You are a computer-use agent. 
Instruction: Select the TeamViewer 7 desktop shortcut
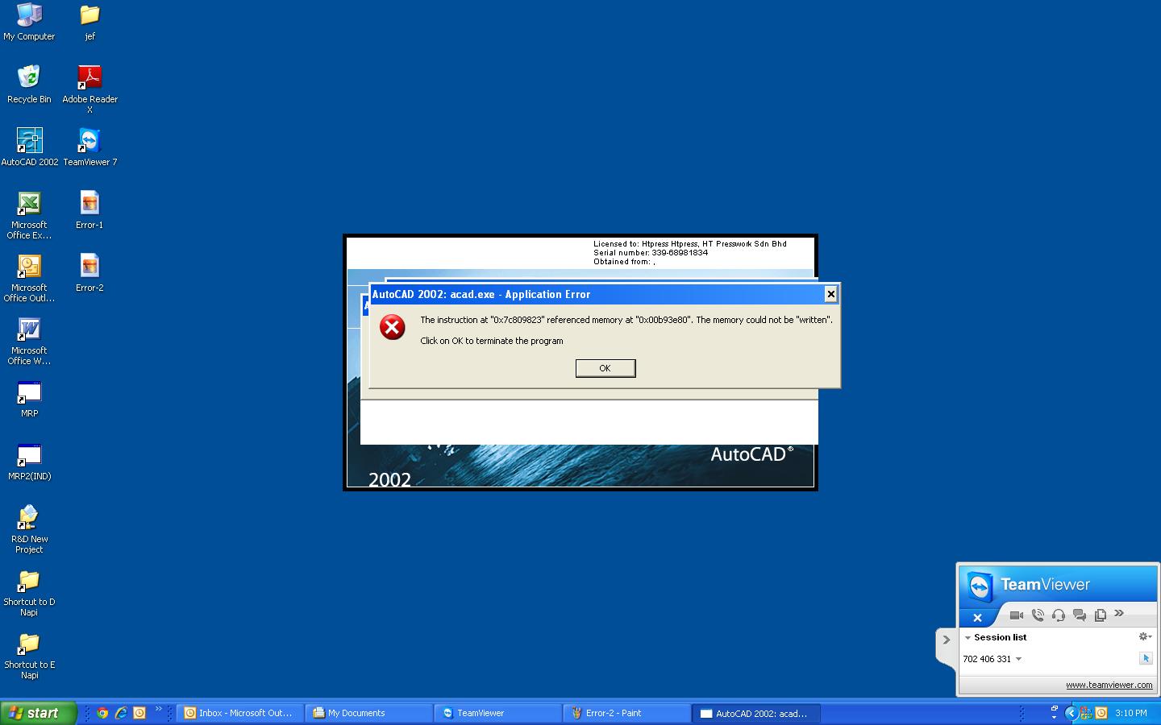pos(89,147)
